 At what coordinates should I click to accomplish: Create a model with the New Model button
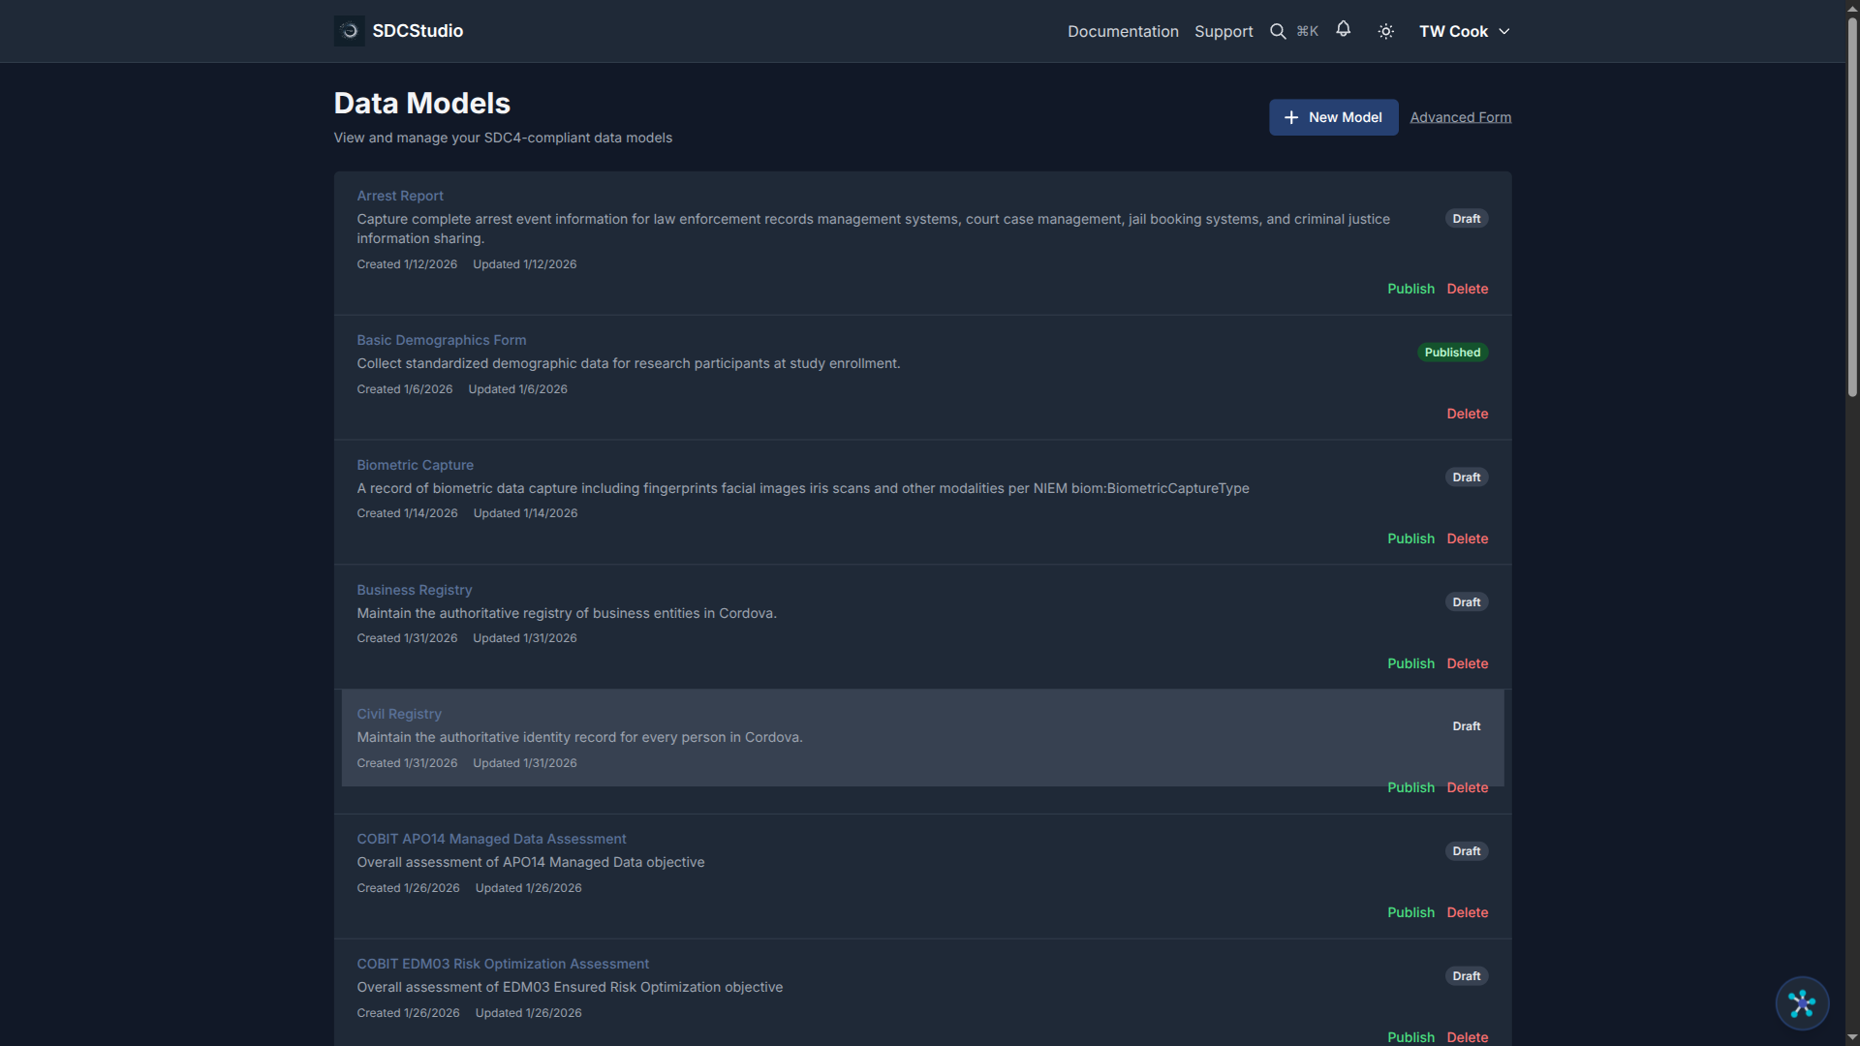pos(1333,117)
